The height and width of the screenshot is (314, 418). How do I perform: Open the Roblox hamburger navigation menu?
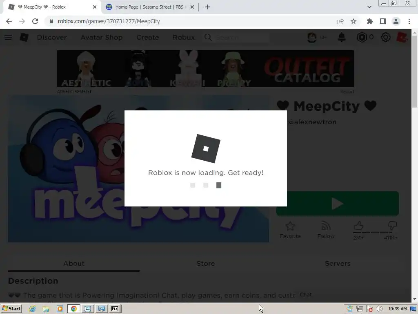(8, 37)
